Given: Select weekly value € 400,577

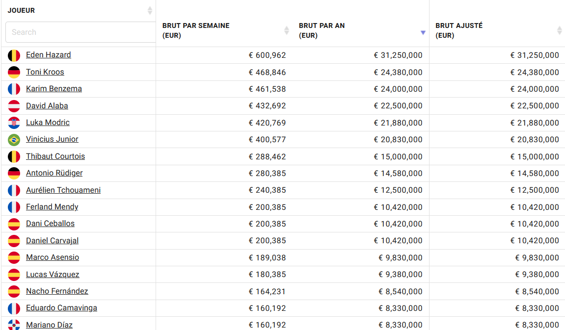Looking at the screenshot, I should [x=267, y=140].
